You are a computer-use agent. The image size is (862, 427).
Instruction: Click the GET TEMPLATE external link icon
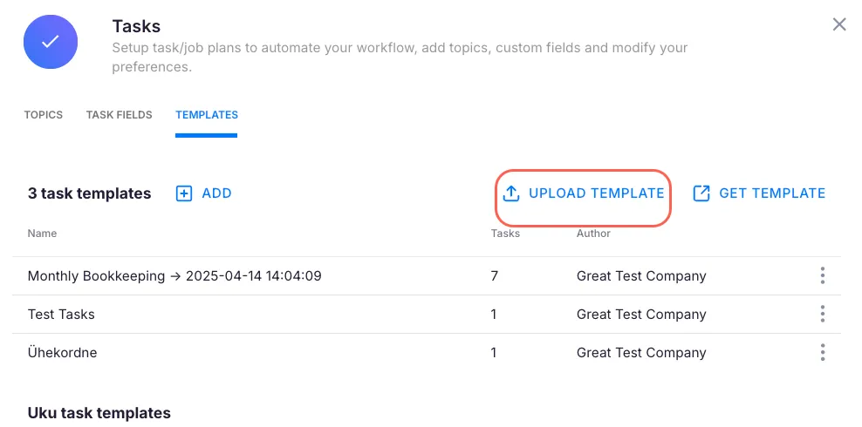pyautogui.click(x=701, y=193)
